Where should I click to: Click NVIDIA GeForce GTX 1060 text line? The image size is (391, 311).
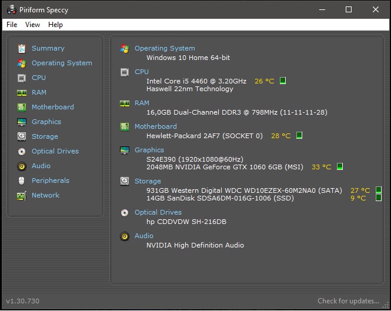tap(225, 167)
